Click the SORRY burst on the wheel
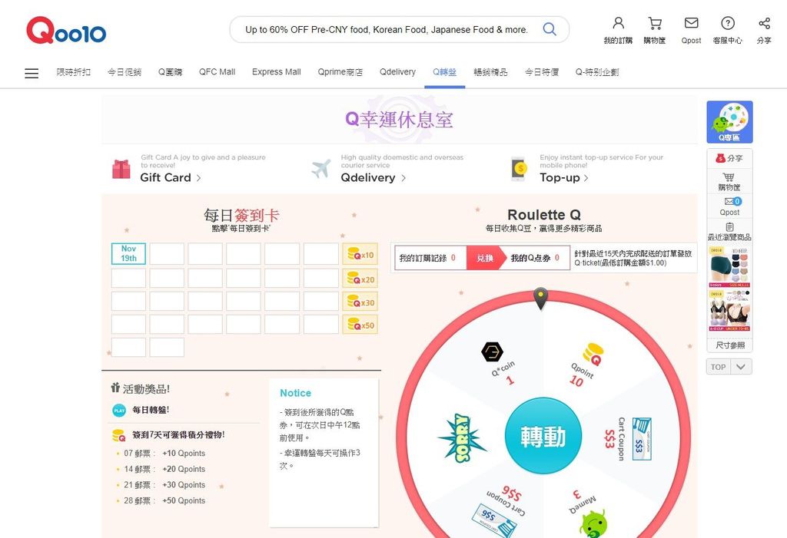The height and width of the screenshot is (538, 787). (462, 437)
